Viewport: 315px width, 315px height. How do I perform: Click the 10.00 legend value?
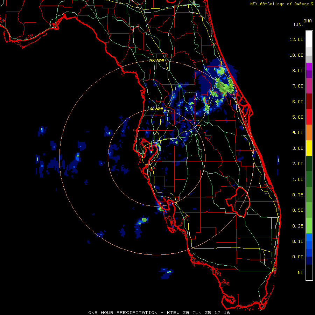tap(296, 55)
